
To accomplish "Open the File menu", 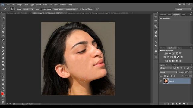I will (8, 5).
